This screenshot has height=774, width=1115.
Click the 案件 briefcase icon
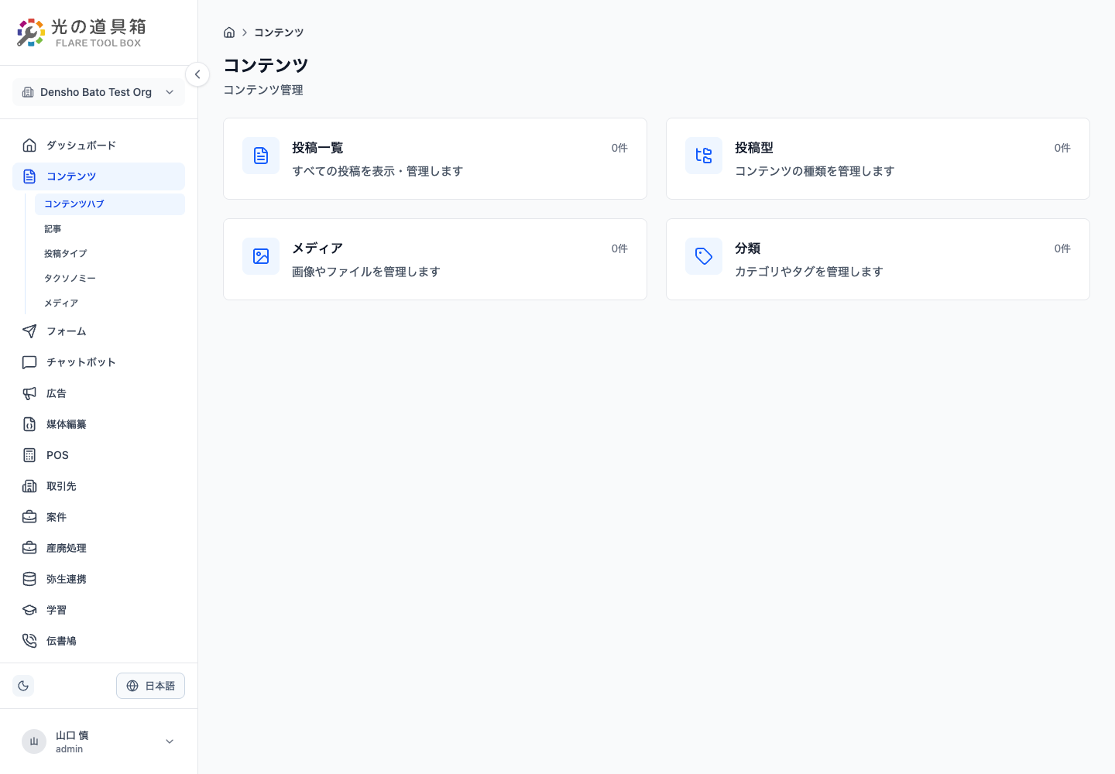pyautogui.click(x=29, y=517)
